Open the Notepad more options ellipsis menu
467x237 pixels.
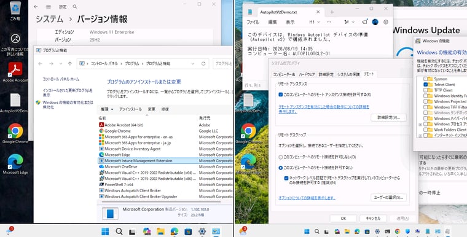(329, 22)
